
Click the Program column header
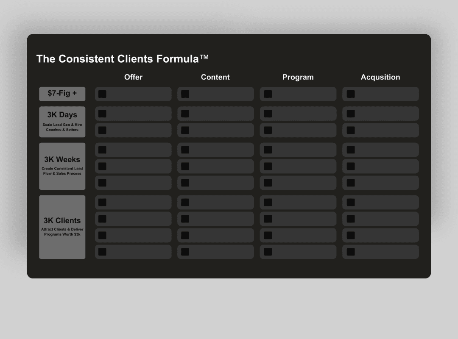tap(298, 77)
